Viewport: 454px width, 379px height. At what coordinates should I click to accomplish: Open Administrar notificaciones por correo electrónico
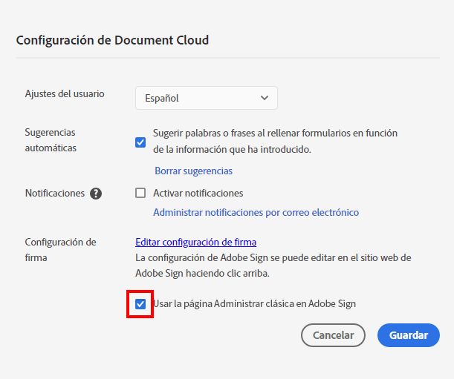tap(256, 212)
